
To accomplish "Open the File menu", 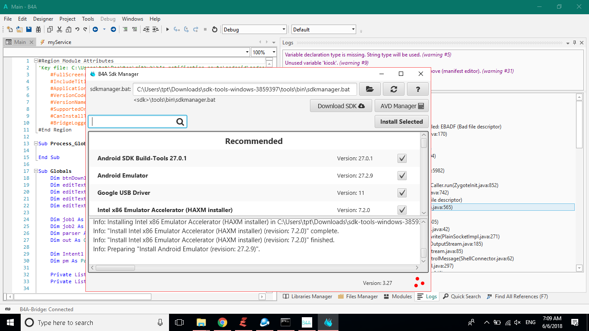I will (x=8, y=19).
